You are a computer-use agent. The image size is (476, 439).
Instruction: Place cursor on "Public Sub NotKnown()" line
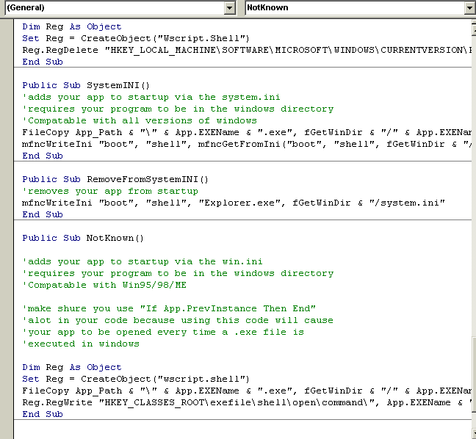click(83, 238)
